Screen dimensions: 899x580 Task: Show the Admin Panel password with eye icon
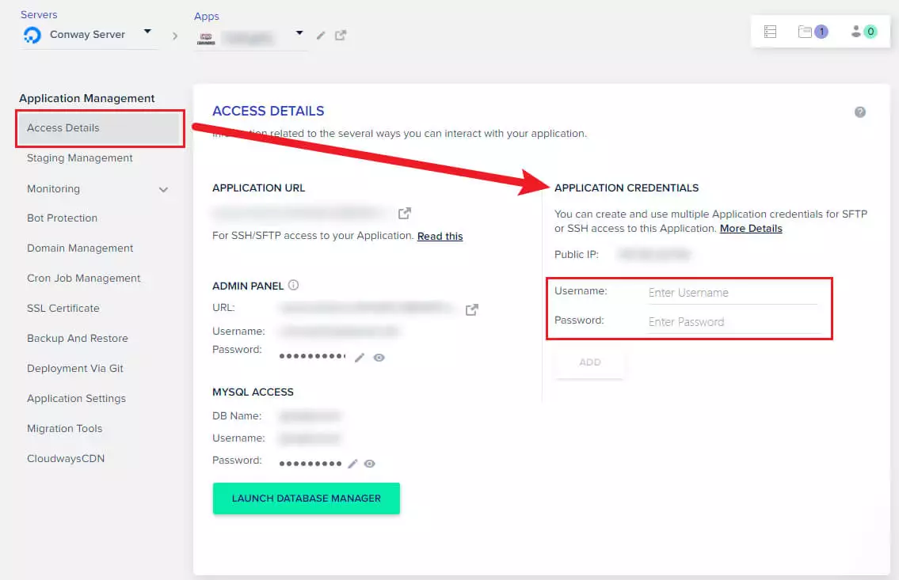pos(379,358)
